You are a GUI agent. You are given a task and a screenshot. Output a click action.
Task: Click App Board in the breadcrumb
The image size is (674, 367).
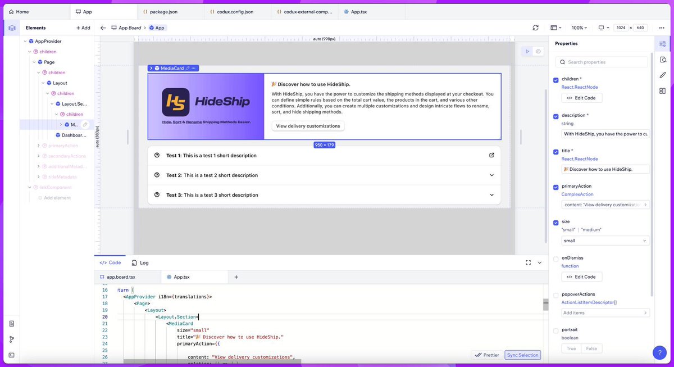[126, 28]
